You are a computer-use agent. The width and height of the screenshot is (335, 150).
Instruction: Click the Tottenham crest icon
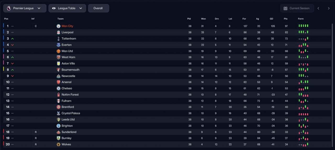tap(58, 39)
